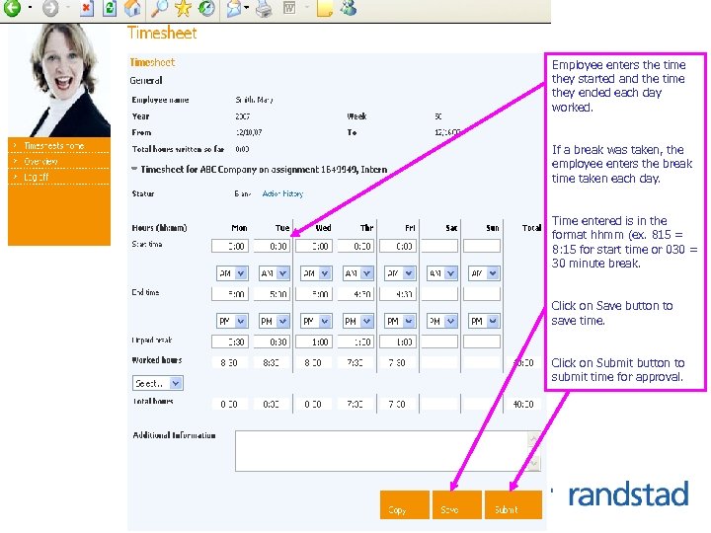
Task: Click the Tuesday start time field
Action: 272,246
